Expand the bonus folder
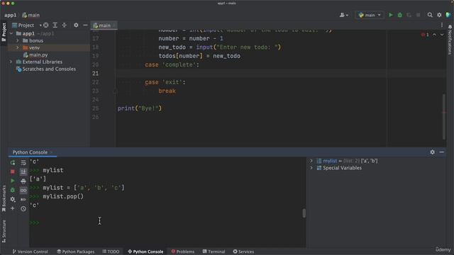The width and height of the screenshot is (454, 255). 17,41
